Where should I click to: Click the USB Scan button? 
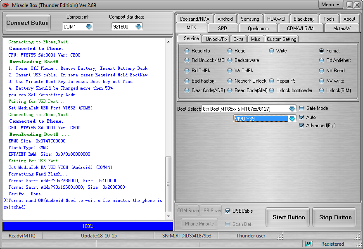click(211, 211)
